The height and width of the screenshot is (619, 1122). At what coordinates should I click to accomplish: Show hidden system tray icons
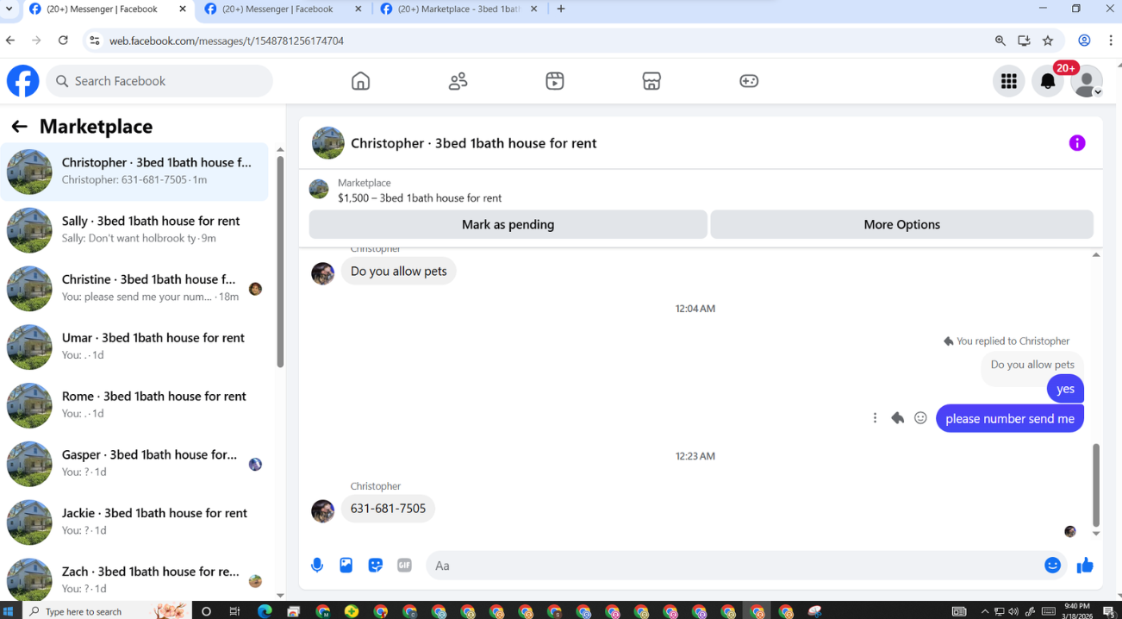985,611
